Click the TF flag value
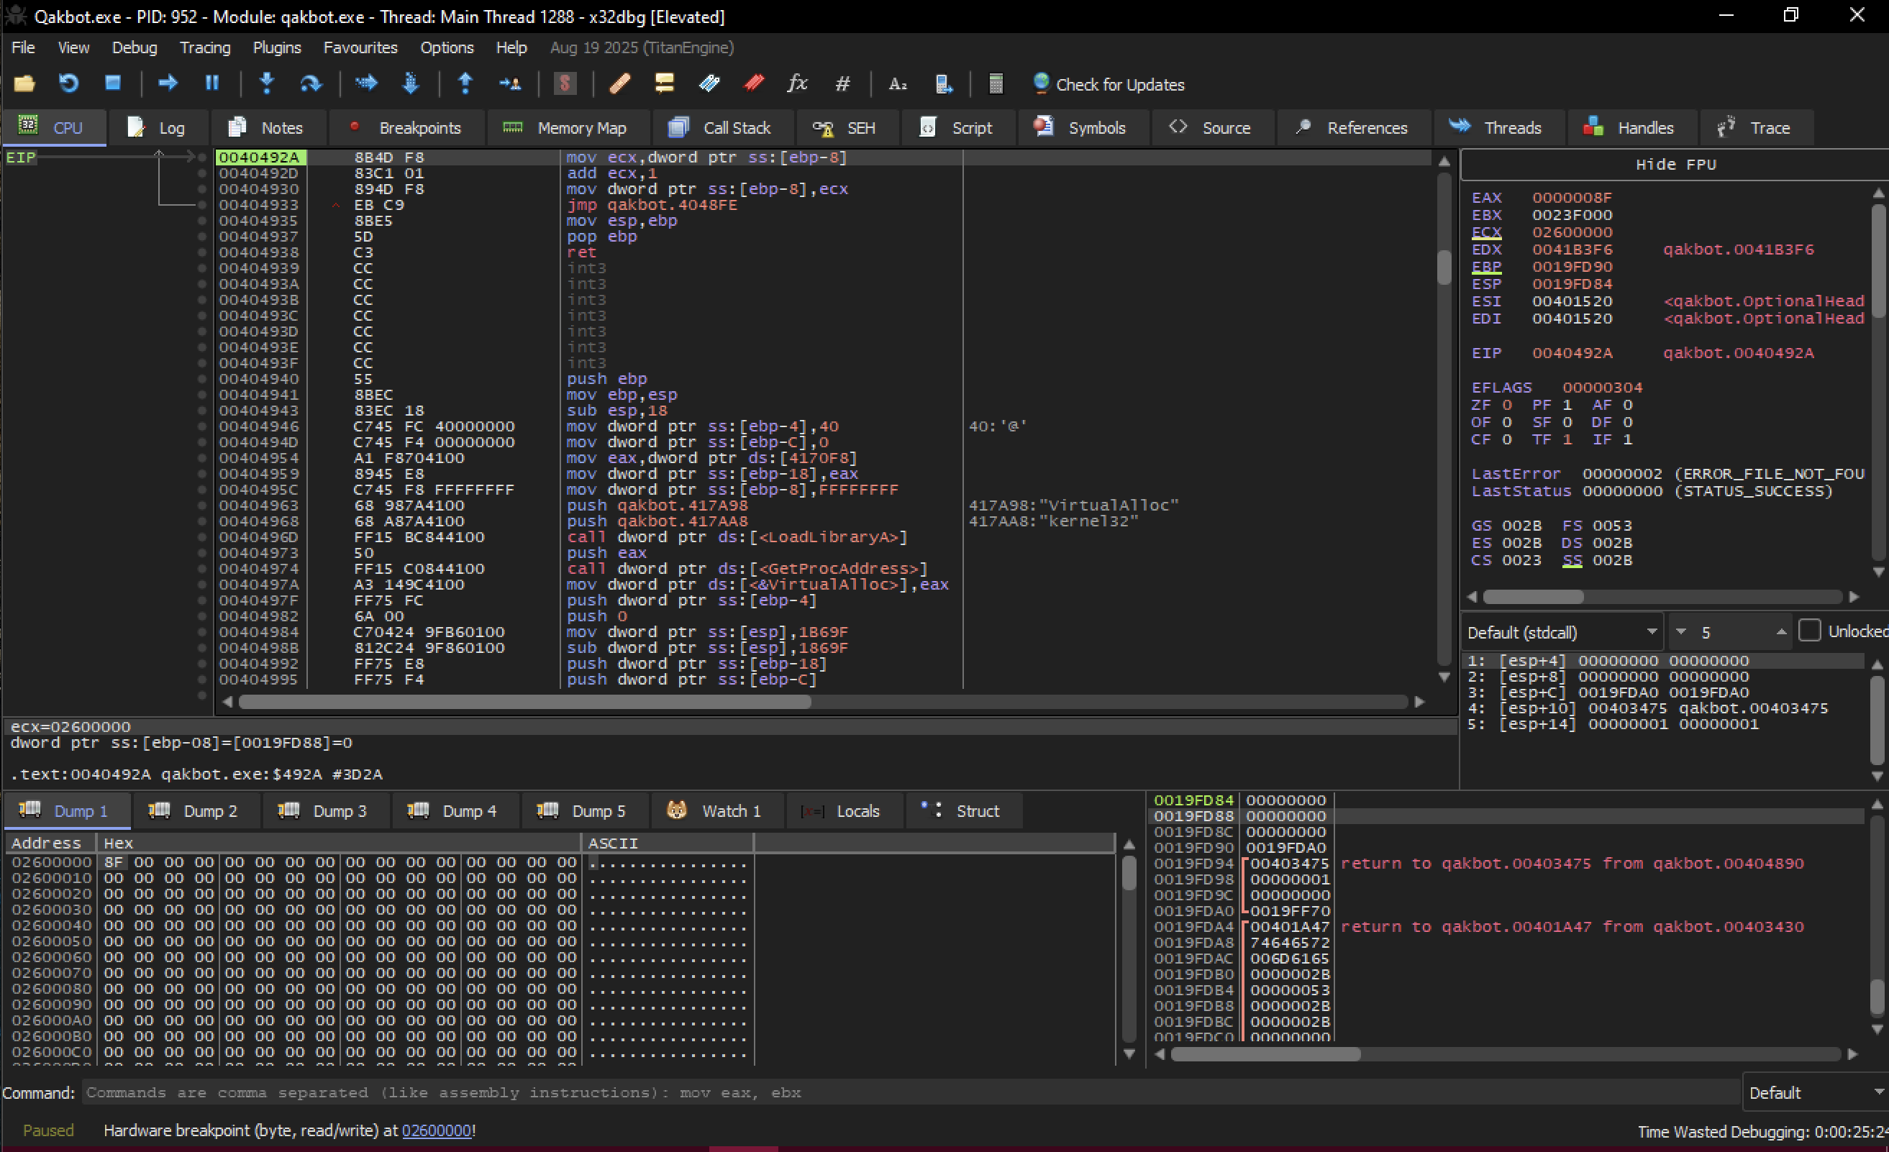The width and height of the screenshot is (1889, 1152). [1567, 439]
